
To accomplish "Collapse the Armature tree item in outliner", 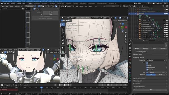I will pyautogui.click(x=136, y=14).
